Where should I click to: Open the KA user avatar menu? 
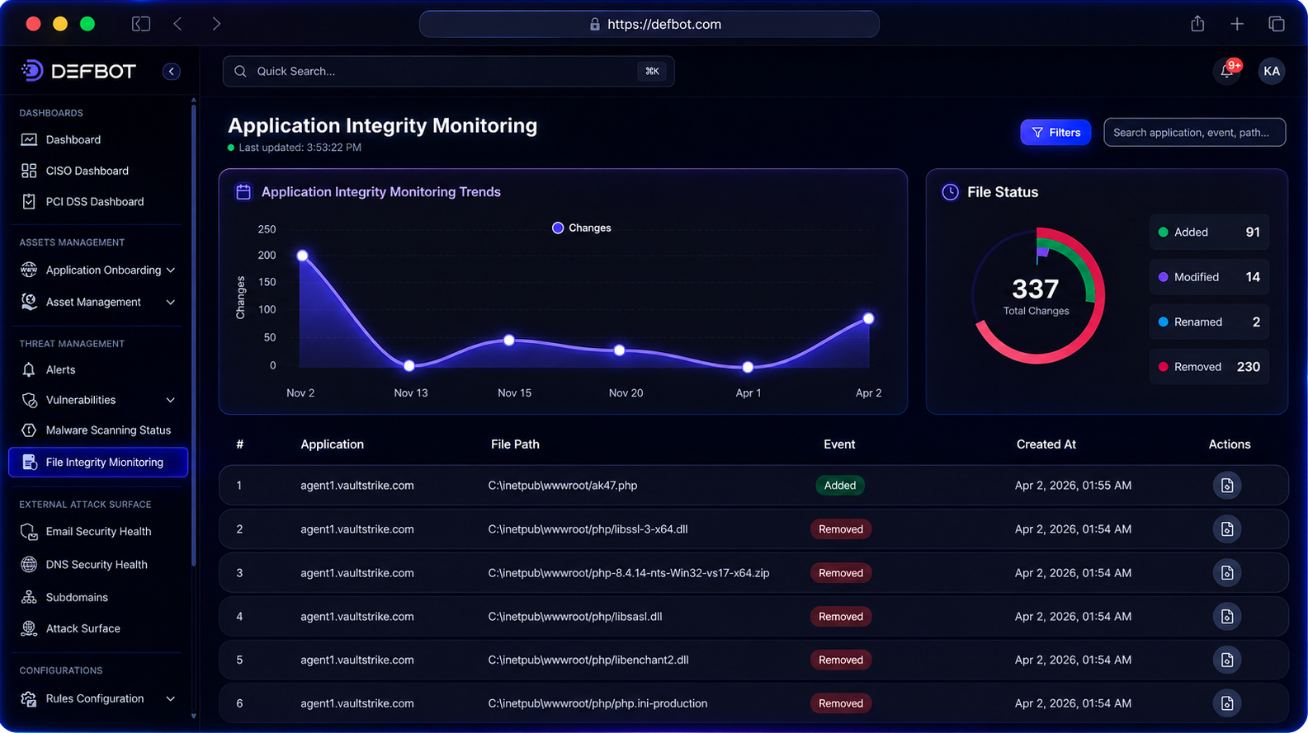1272,71
